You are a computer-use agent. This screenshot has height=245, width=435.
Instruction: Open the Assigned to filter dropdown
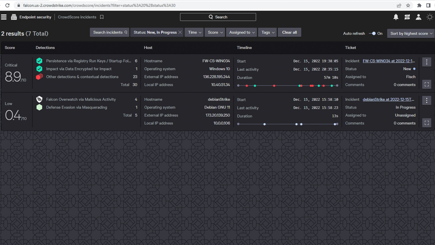pyautogui.click(x=241, y=32)
